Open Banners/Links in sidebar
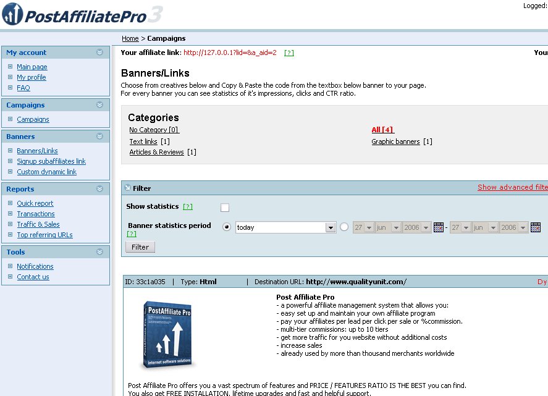Viewport: 548px width, 396px height. point(38,151)
